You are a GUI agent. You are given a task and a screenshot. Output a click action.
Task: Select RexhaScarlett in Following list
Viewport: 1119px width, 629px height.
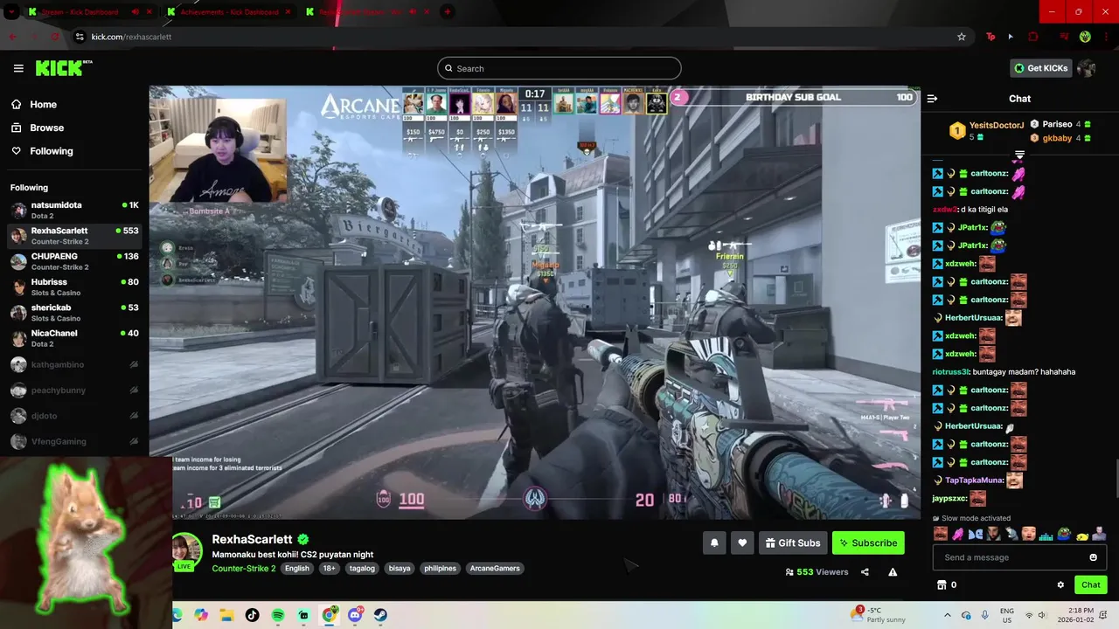(x=74, y=236)
